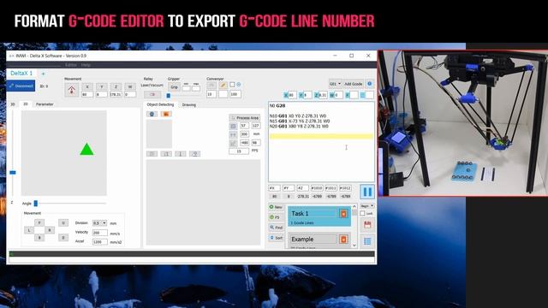548x308 pixels.
Task: Click the blue W coordinate toggle above the editor
Action: click(331, 95)
